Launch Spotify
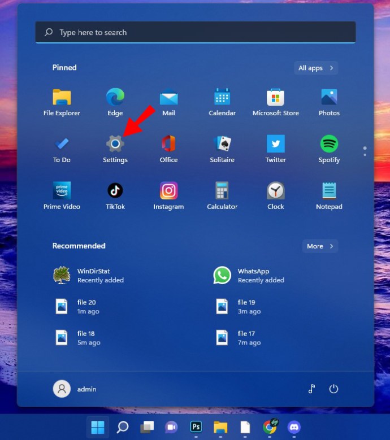The height and width of the screenshot is (440, 390). [x=329, y=149]
